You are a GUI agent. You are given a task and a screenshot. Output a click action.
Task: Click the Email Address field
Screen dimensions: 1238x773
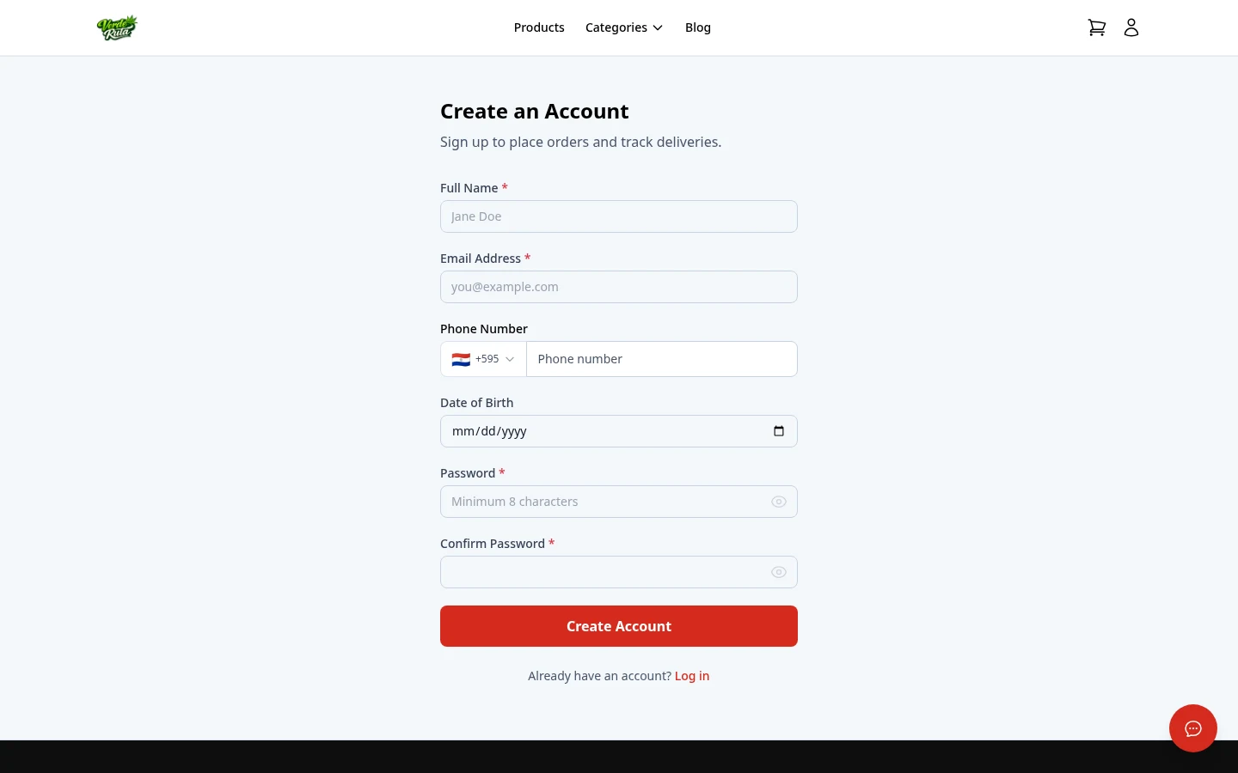point(619,287)
